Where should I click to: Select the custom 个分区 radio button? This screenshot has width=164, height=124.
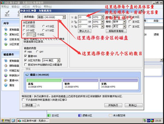[x=24, y=34]
